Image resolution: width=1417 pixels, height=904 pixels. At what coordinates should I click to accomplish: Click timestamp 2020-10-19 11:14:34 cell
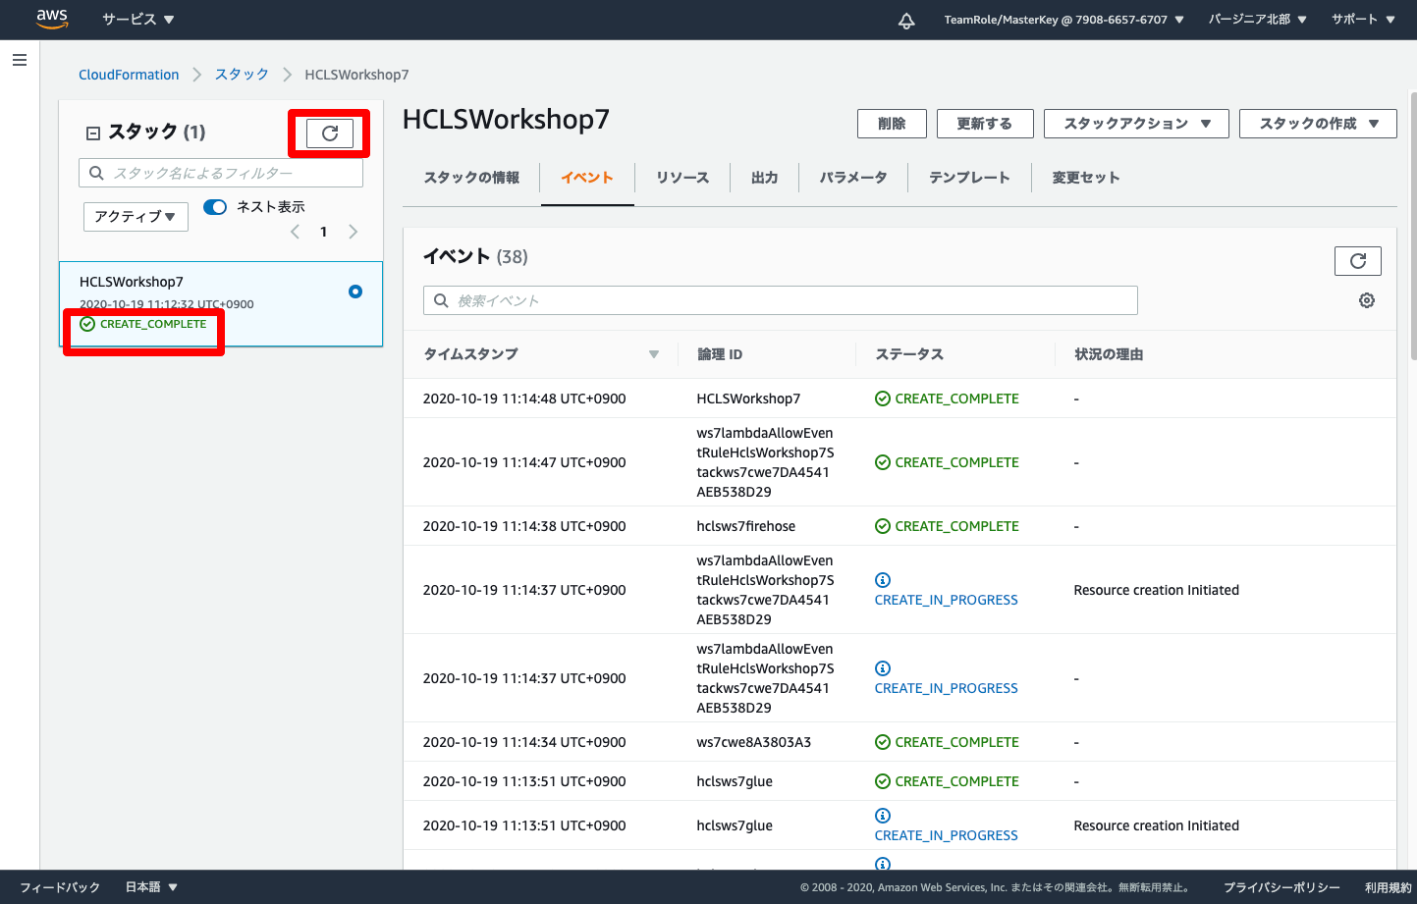[x=524, y=742]
